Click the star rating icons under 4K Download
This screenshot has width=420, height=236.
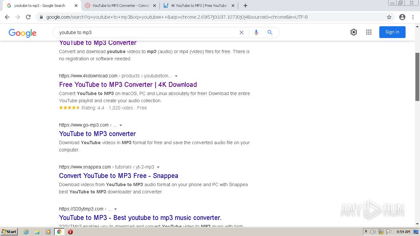(69, 108)
